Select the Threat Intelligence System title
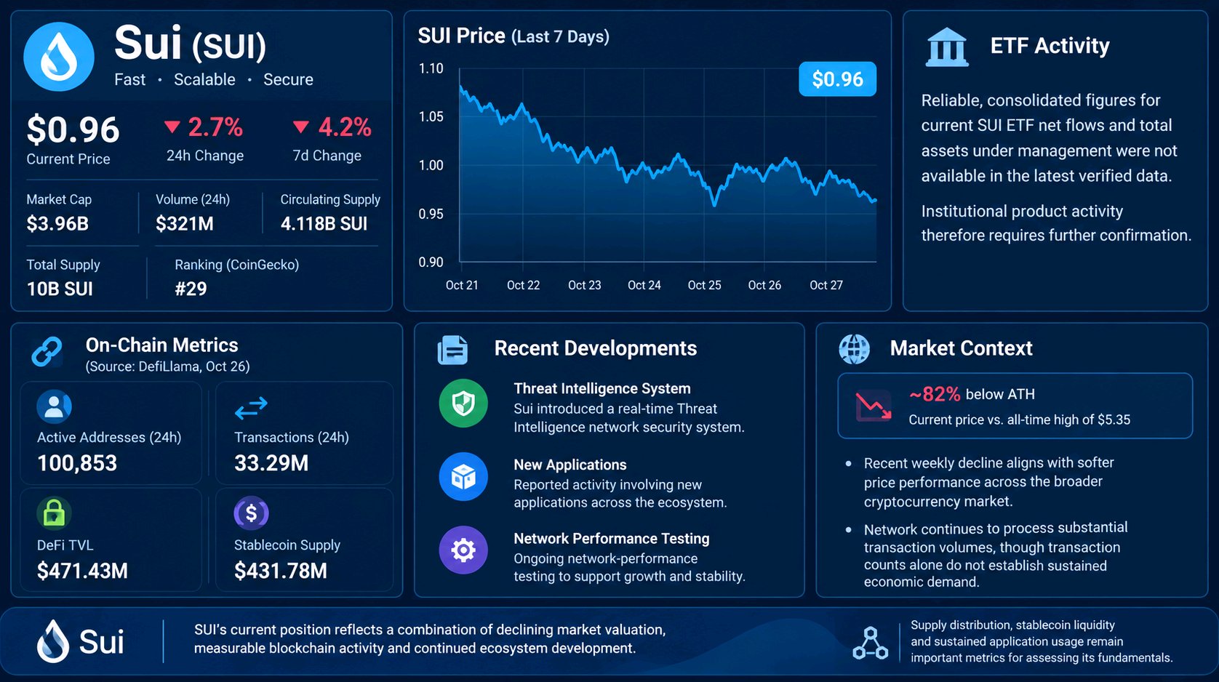This screenshot has height=682, width=1219. [602, 388]
